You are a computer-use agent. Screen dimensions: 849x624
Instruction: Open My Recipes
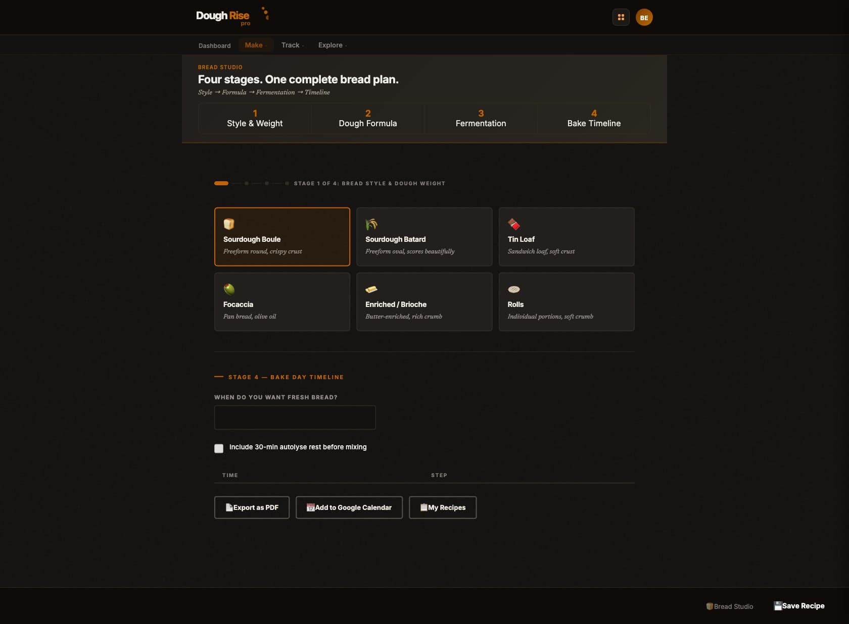click(443, 507)
